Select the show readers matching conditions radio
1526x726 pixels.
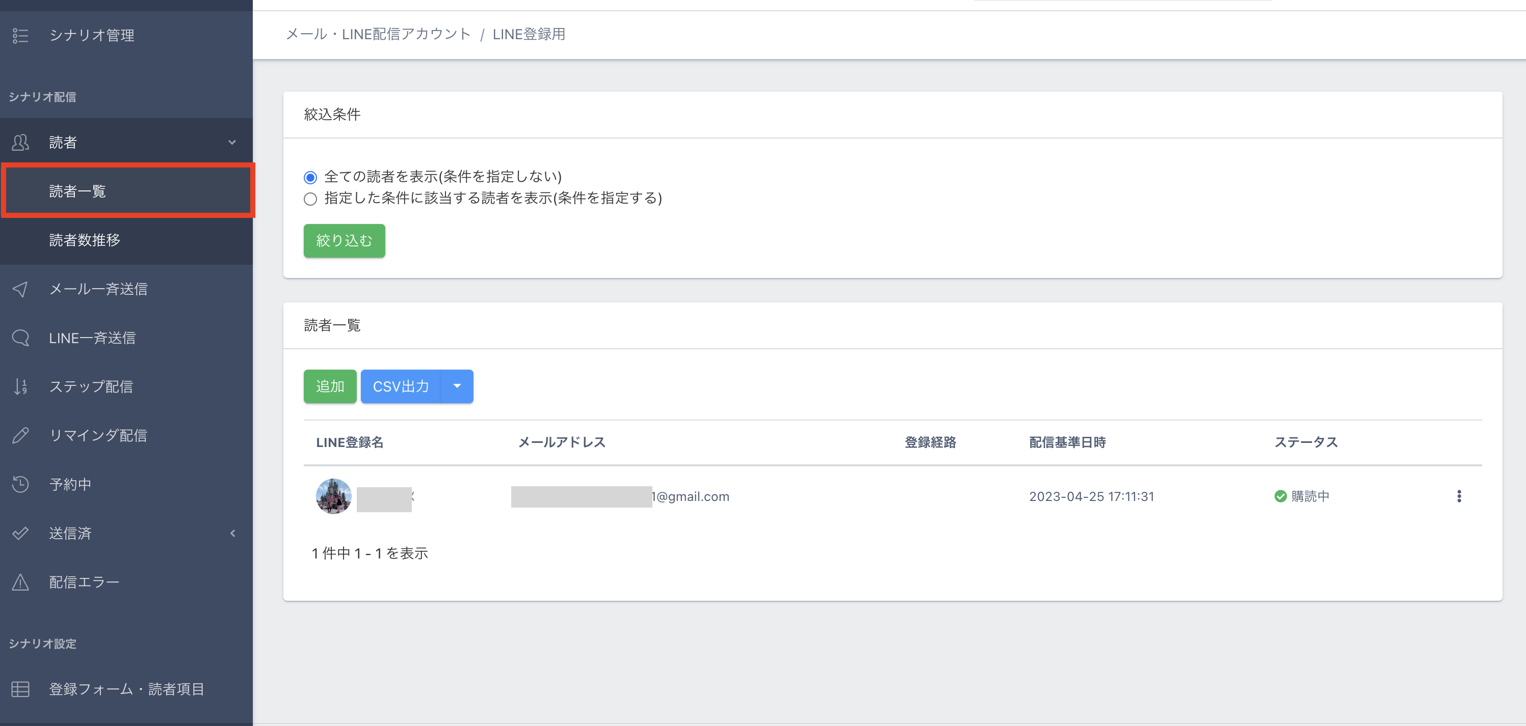coord(310,199)
